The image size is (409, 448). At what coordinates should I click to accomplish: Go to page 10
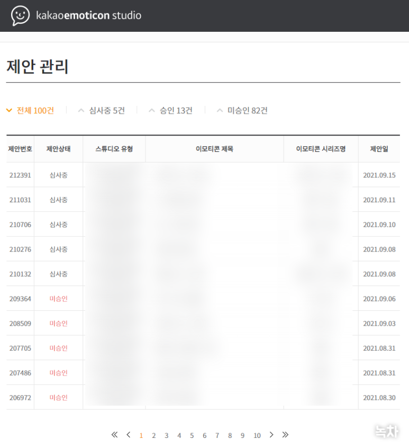257,435
